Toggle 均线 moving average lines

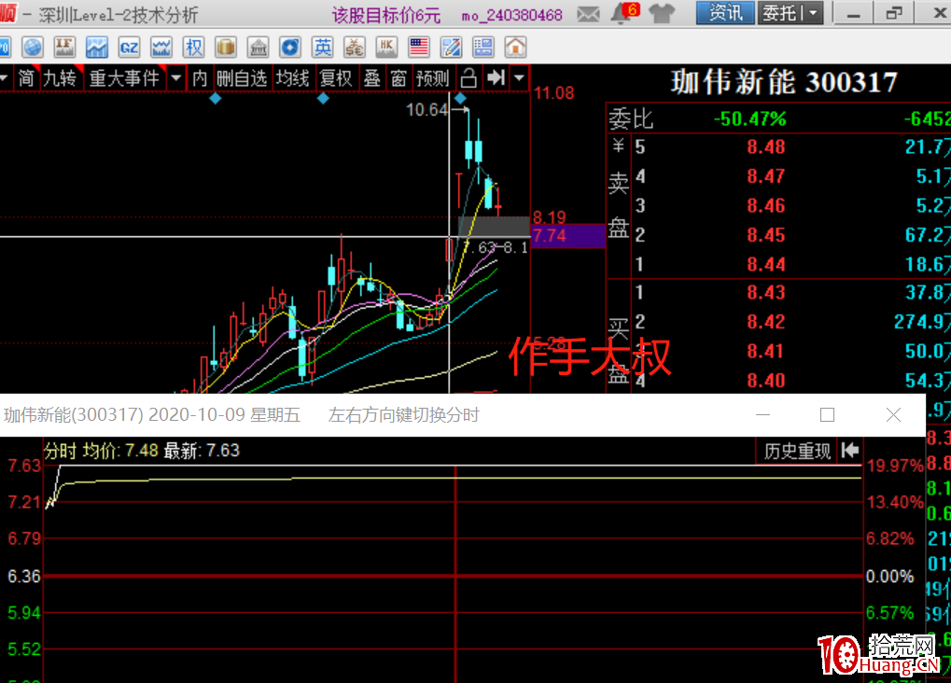(292, 78)
